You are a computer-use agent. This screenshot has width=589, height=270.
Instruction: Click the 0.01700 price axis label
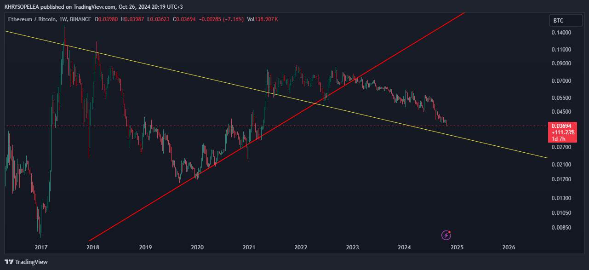pyautogui.click(x=561, y=179)
